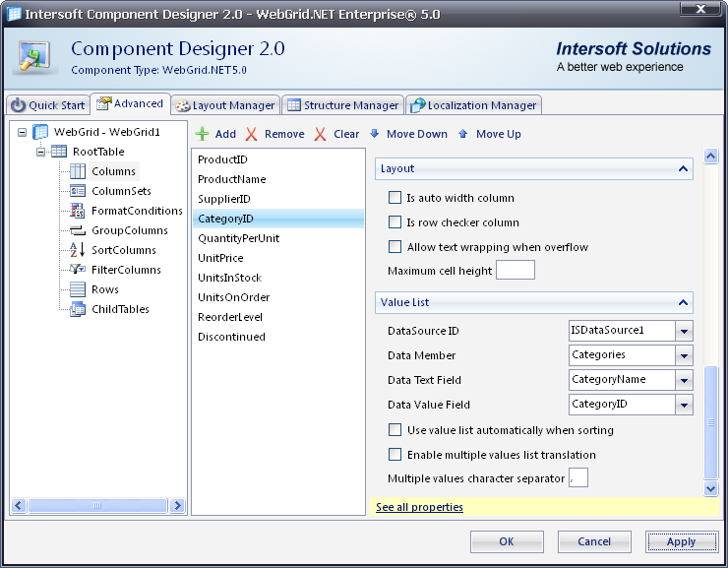This screenshot has height=568, width=728.
Task: Click the Move Up arrow icon
Action: pos(463,134)
